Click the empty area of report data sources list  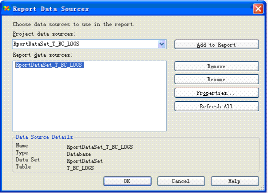click(89, 99)
